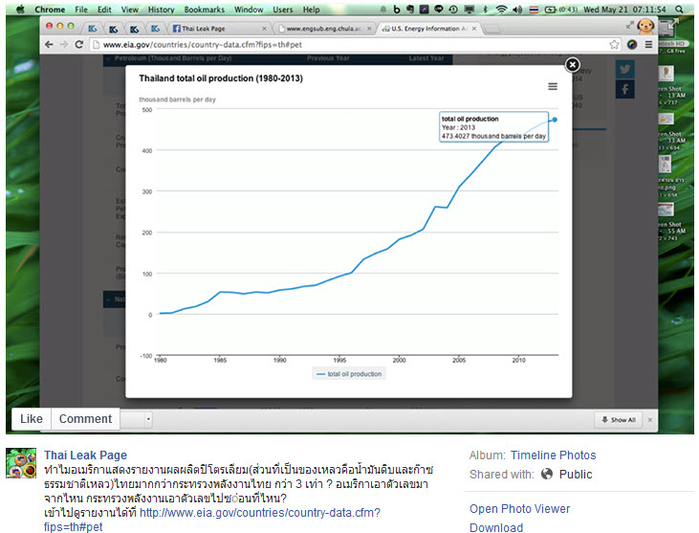This screenshot has width=699, height=533.
Task: Open the Thai Leak Page profile link
Action: (85, 455)
